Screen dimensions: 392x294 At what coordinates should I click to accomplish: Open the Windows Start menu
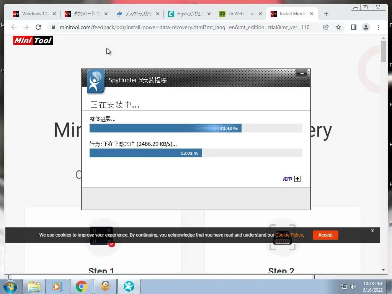(x=10, y=286)
